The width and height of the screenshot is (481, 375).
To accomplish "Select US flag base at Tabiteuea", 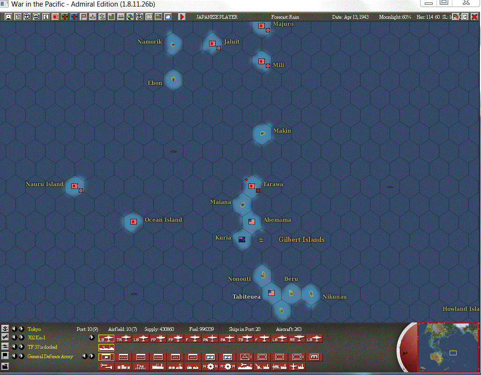I will tap(271, 293).
